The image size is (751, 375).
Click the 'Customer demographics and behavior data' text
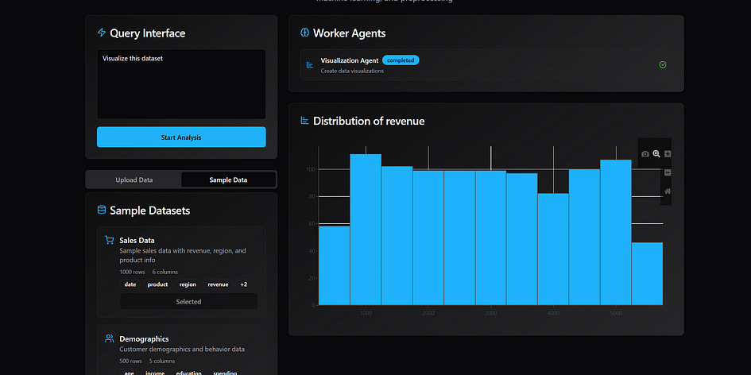pos(182,349)
